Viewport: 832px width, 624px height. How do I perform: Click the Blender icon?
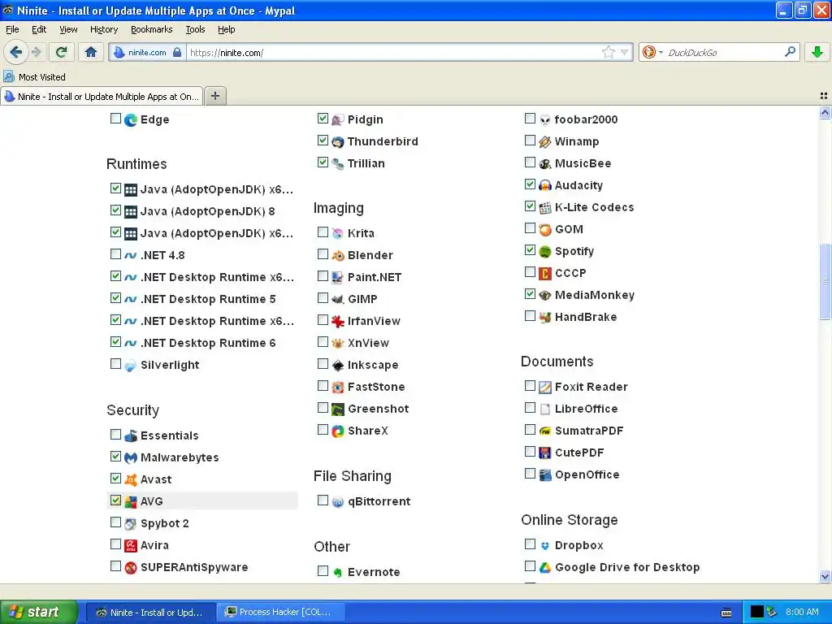click(337, 255)
